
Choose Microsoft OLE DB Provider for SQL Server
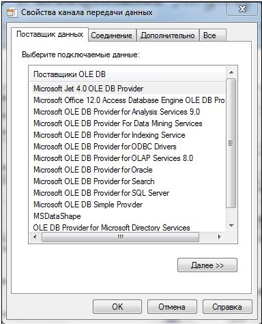click(128, 193)
